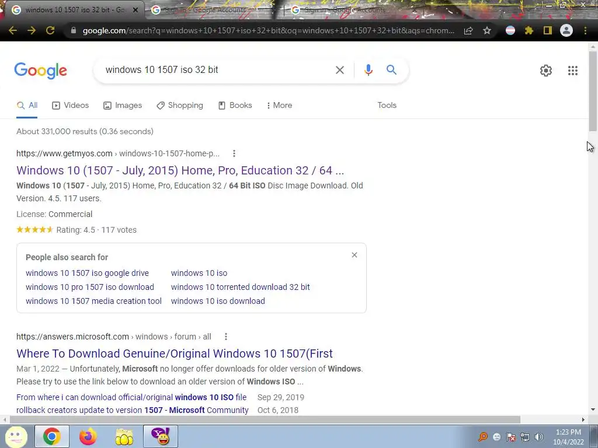Image resolution: width=598 pixels, height=448 pixels.
Task: Start voice search with microphone icon
Action: (x=368, y=70)
